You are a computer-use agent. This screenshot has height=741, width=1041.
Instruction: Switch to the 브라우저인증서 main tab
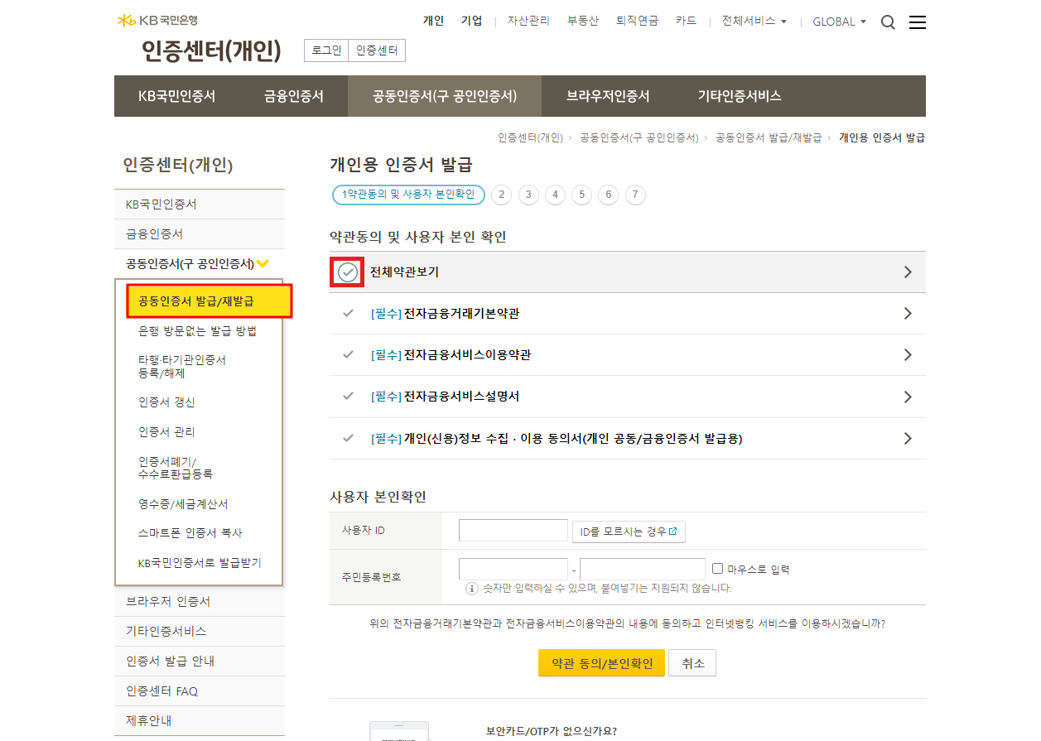coord(608,96)
